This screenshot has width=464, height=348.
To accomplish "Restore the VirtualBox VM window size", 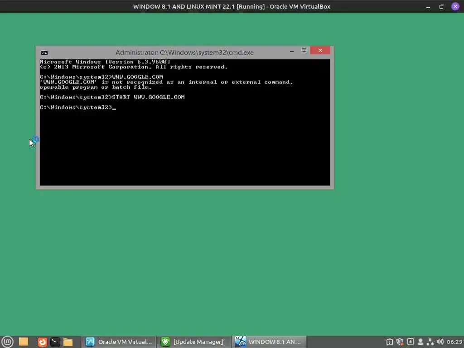I will 441,6.
